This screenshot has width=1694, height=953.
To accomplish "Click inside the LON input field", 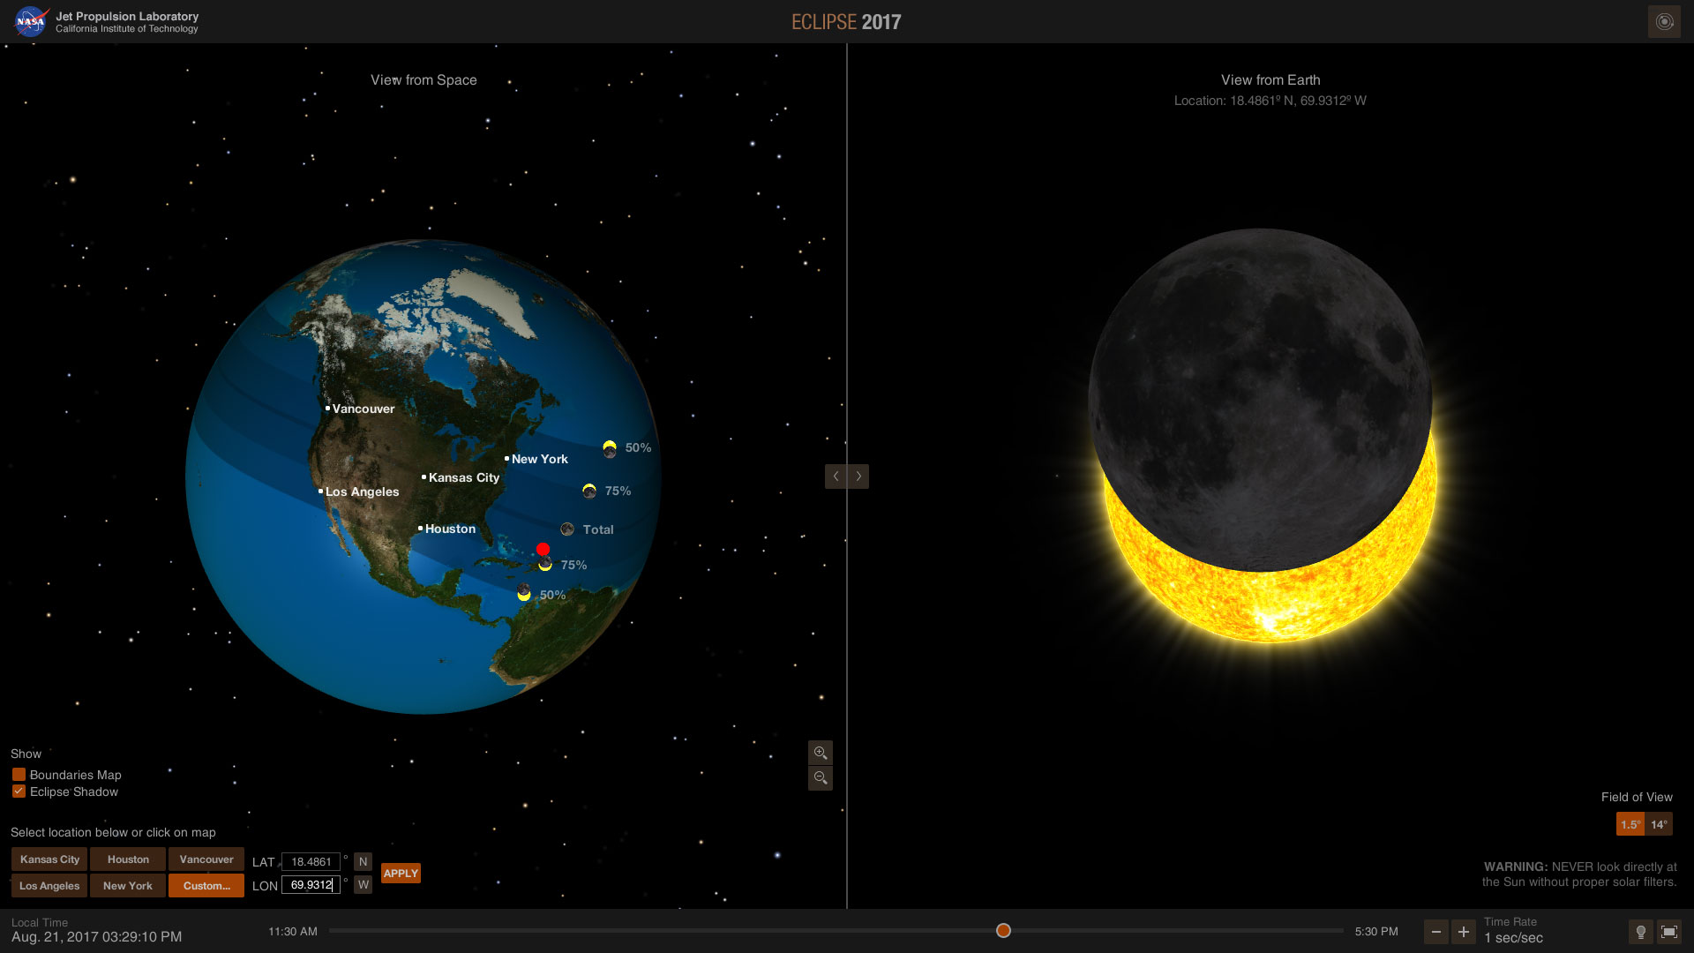I will coord(311,884).
